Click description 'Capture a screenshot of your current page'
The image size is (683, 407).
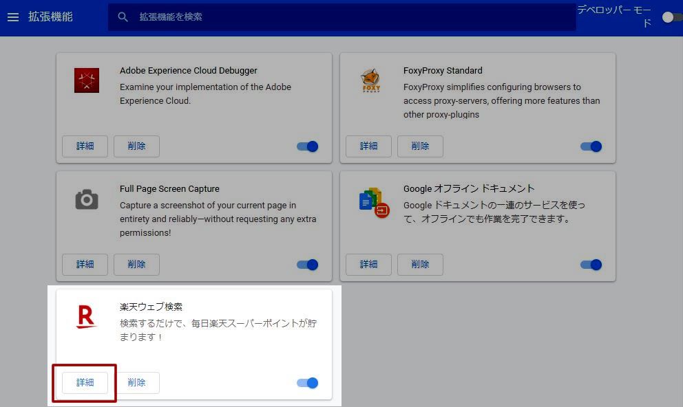[218, 219]
